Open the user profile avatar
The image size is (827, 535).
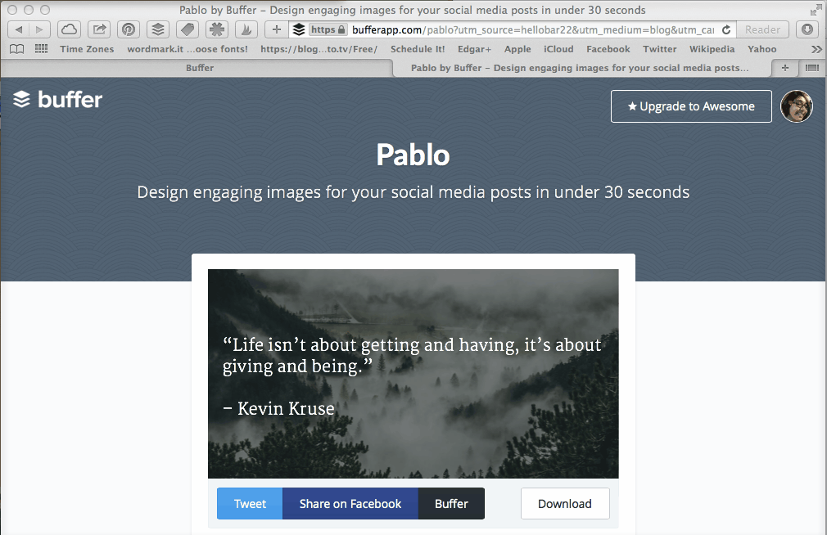pos(796,106)
